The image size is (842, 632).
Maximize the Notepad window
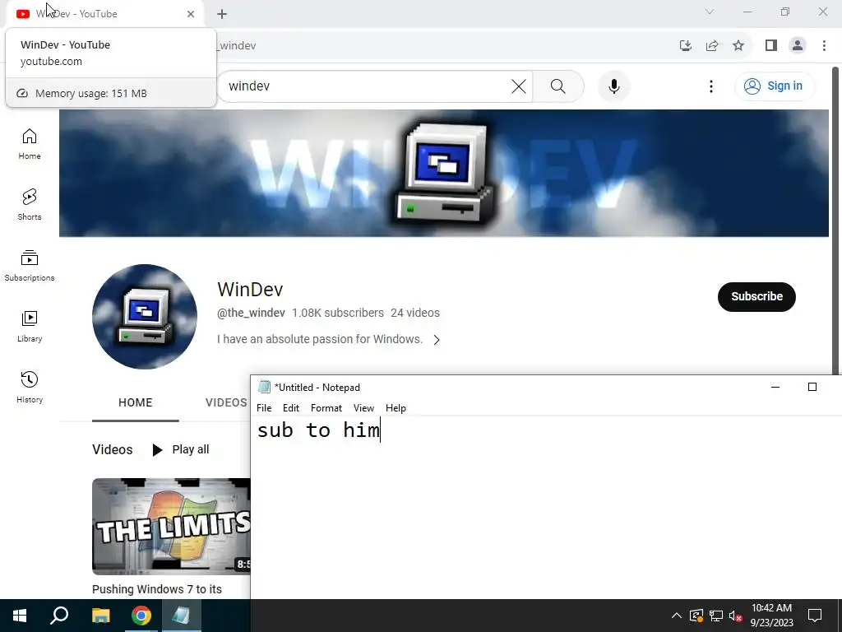point(812,387)
